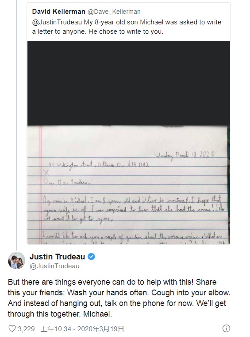Click the Wellington Street address line in letter

tap(98, 165)
